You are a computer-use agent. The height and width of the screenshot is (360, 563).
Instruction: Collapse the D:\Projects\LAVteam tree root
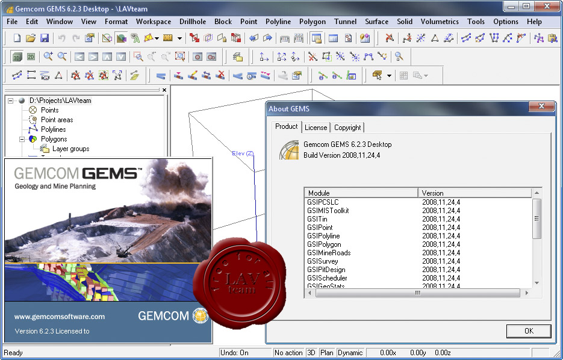[10, 101]
